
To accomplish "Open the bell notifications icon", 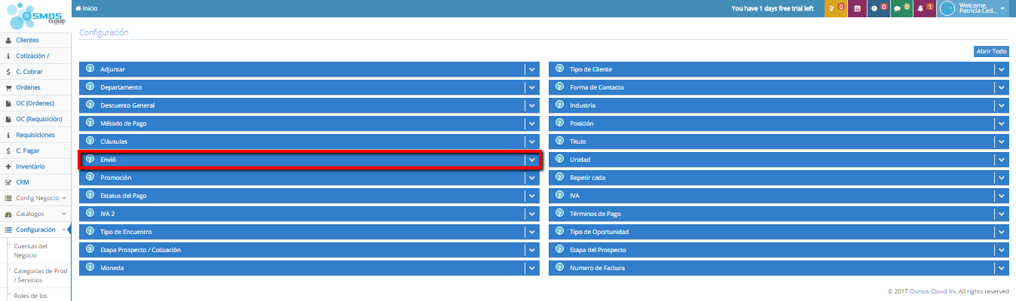I will (924, 8).
